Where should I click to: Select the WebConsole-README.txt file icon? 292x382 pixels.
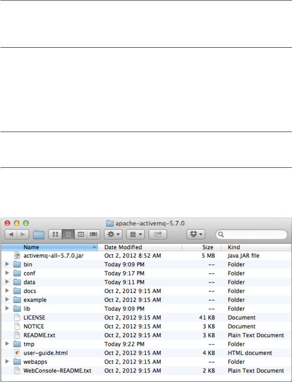tap(17, 371)
